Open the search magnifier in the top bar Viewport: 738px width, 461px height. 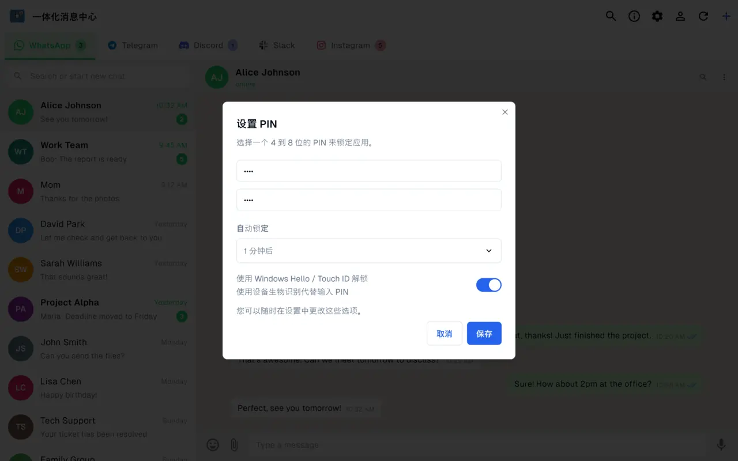pyautogui.click(x=611, y=16)
